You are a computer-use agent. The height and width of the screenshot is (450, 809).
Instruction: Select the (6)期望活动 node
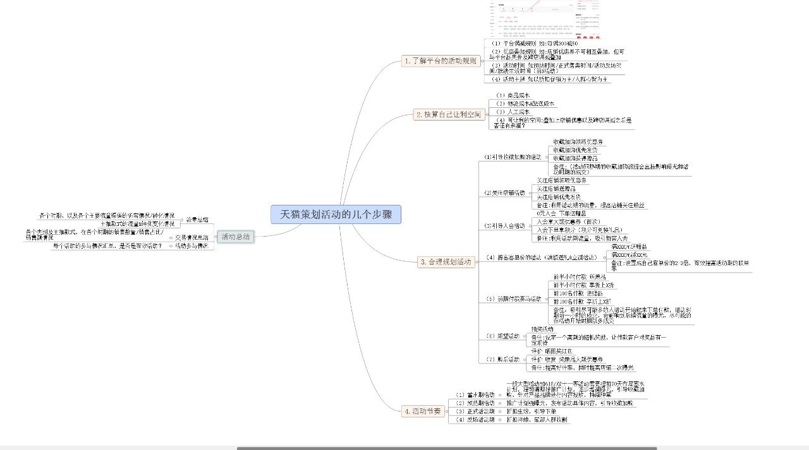coord(502,336)
